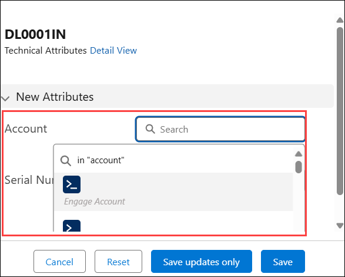Click the magnifier icon in Account search
Image resolution: width=345 pixels, height=277 pixels.
(x=150, y=128)
